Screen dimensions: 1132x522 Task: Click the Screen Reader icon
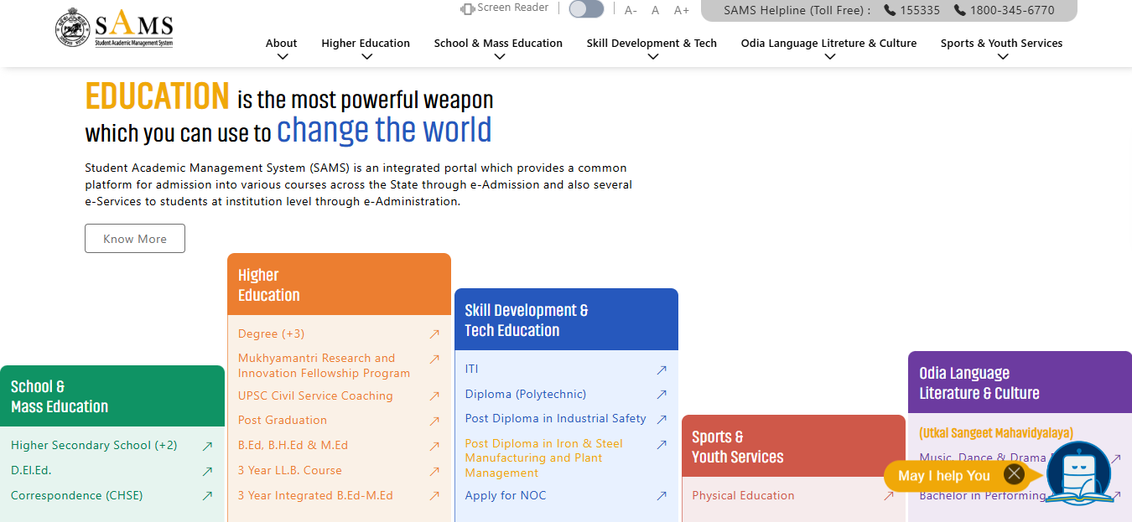pos(467,8)
